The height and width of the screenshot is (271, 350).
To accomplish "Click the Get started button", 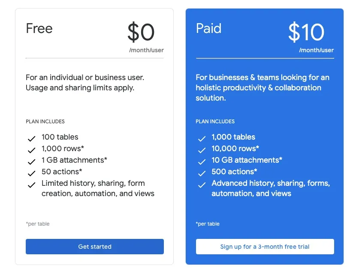I will click(95, 247).
